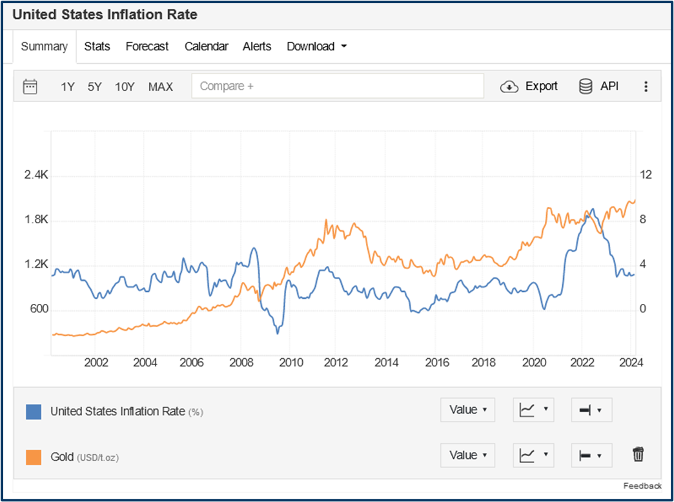Open the axis position icon for Gold

click(591, 455)
